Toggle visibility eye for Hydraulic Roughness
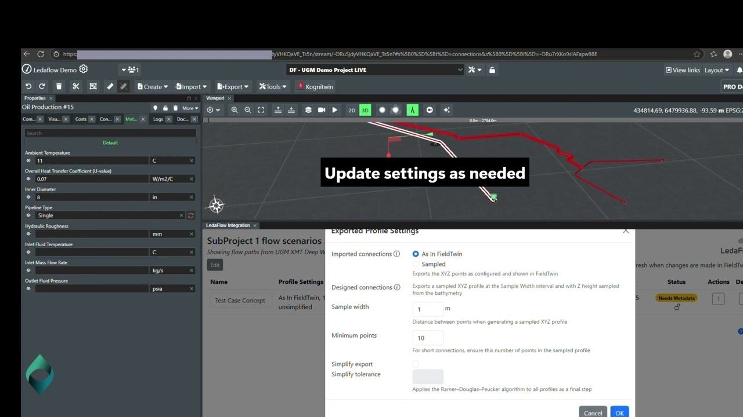 click(x=28, y=234)
